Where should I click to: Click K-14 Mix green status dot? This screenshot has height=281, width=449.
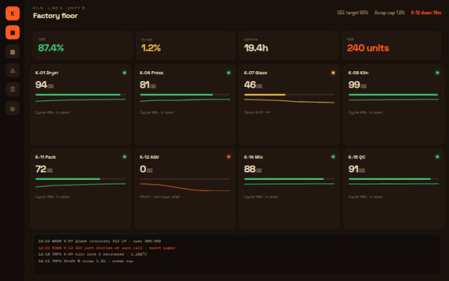point(333,157)
